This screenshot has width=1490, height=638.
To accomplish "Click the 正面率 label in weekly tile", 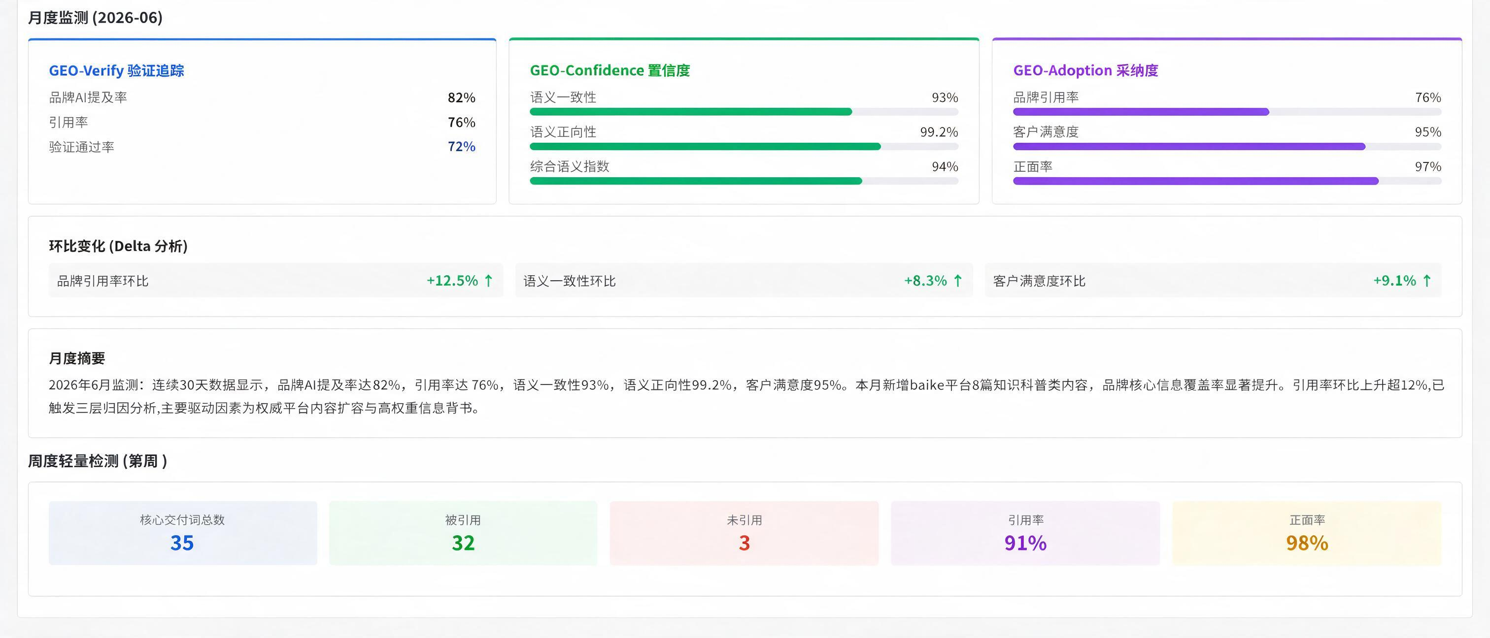I will click(1307, 520).
